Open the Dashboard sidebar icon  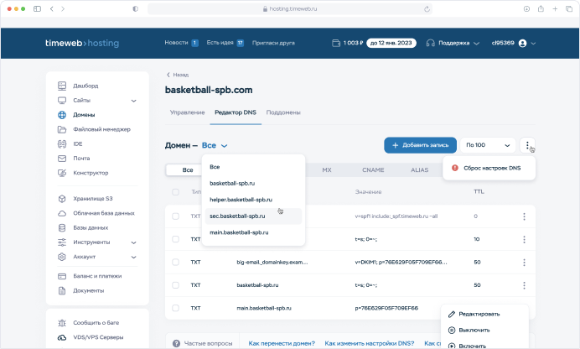tap(62, 86)
